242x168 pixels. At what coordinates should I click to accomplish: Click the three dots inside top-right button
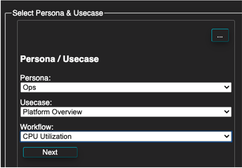pyautogui.click(x=220, y=37)
